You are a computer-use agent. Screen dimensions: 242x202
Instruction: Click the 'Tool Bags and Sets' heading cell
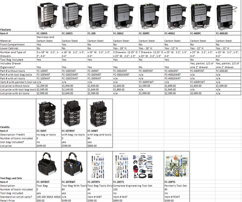pos(18,178)
